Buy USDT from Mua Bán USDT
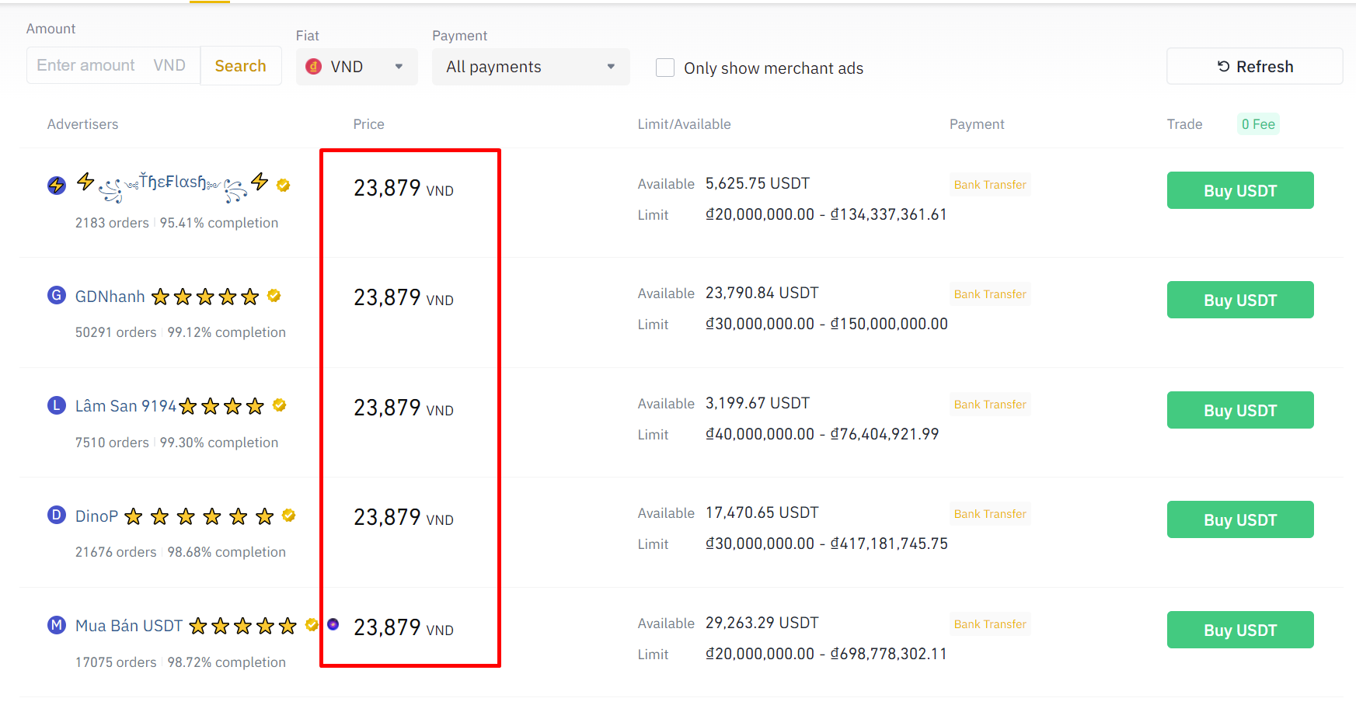This screenshot has width=1356, height=712. coord(1239,630)
